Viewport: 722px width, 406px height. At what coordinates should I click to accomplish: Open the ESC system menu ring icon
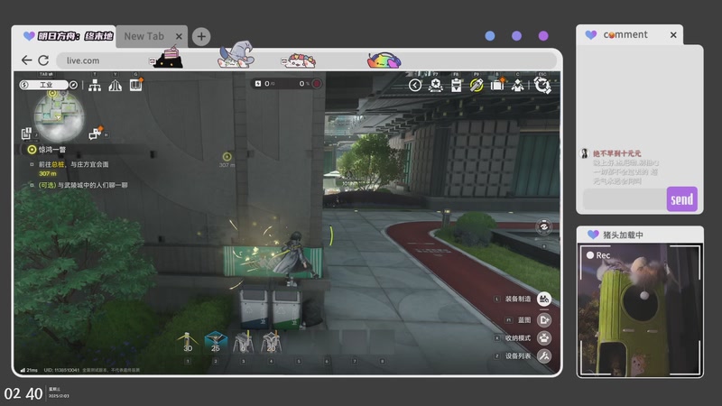pos(542,85)
